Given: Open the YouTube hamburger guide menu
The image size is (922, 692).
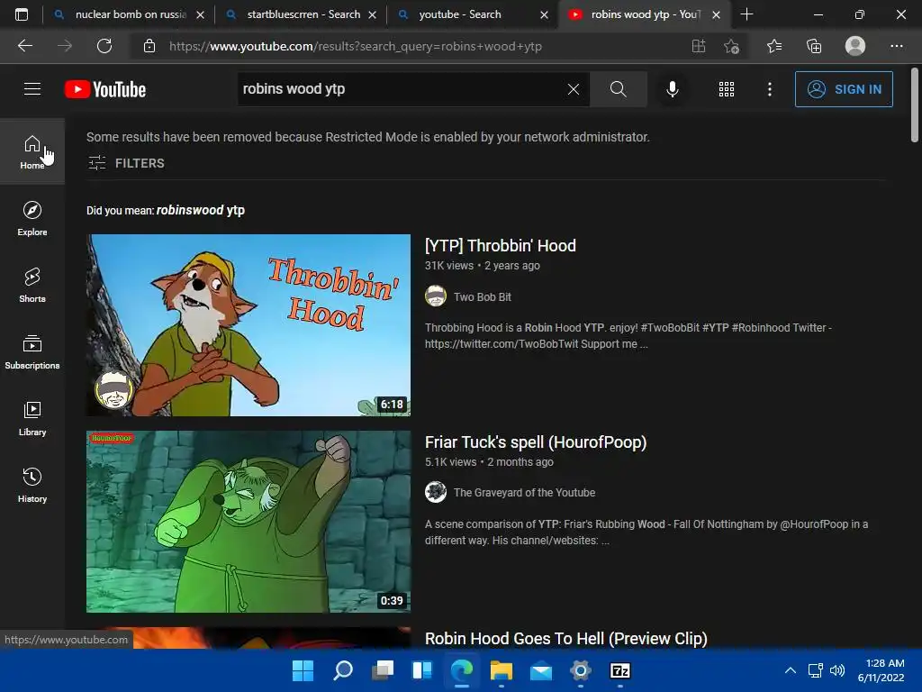Looking at the screenshot, I should tap(32, 89).
